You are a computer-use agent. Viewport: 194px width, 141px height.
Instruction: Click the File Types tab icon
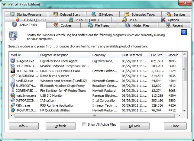point(90,25)
